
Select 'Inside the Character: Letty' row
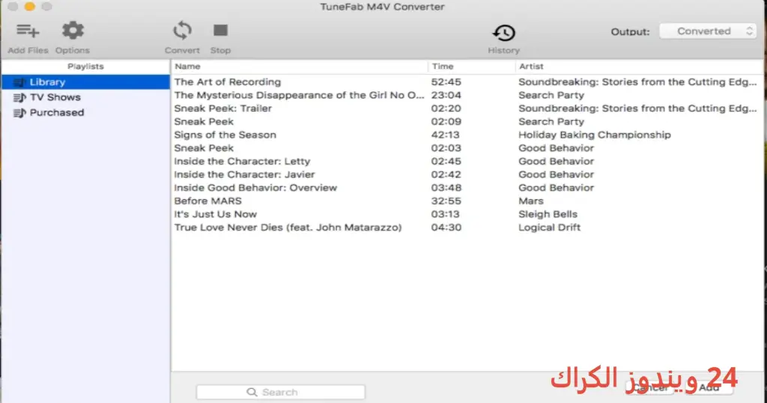[467, 161]
